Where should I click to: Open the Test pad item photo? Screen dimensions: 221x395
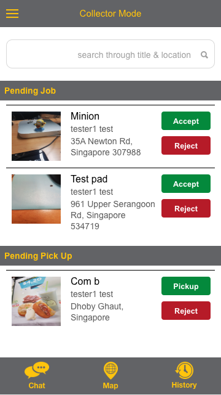(x=36, y=199)
